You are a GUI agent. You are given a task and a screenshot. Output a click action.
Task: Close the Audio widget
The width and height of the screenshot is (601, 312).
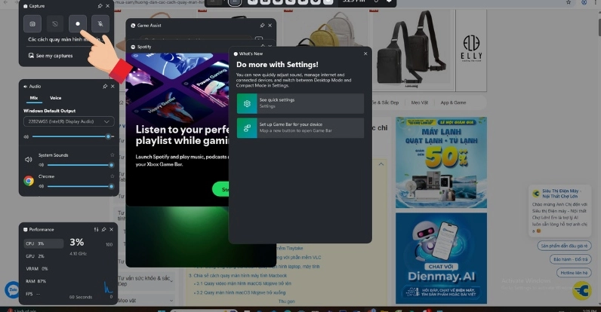click(112, 87)
